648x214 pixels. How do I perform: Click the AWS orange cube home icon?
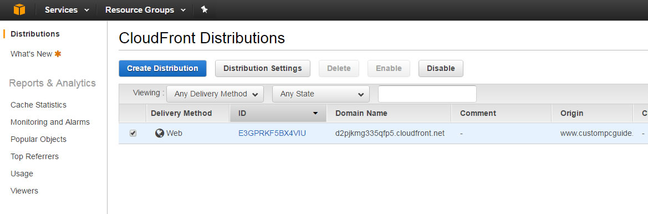point(19,9)
